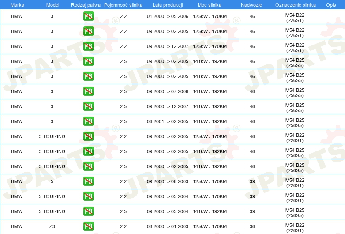Select petrol icon in model 3 2.2 row ending 02.2005
345x234 pixels.
[88, 31]
